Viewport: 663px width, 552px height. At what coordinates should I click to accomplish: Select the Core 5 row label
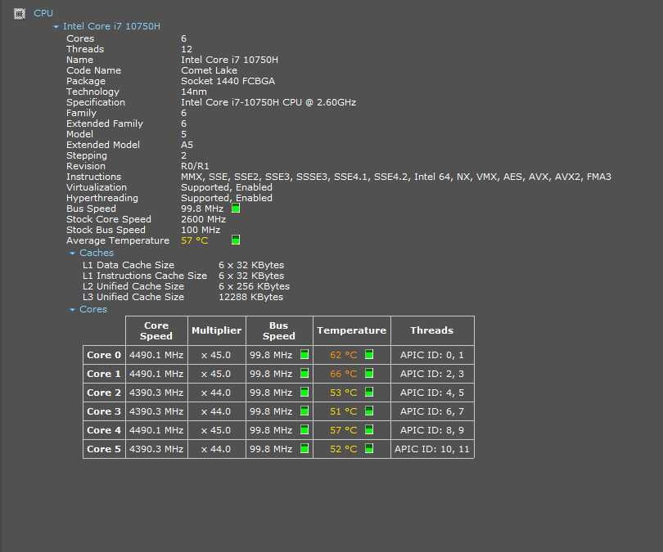(x=104, y=449)
